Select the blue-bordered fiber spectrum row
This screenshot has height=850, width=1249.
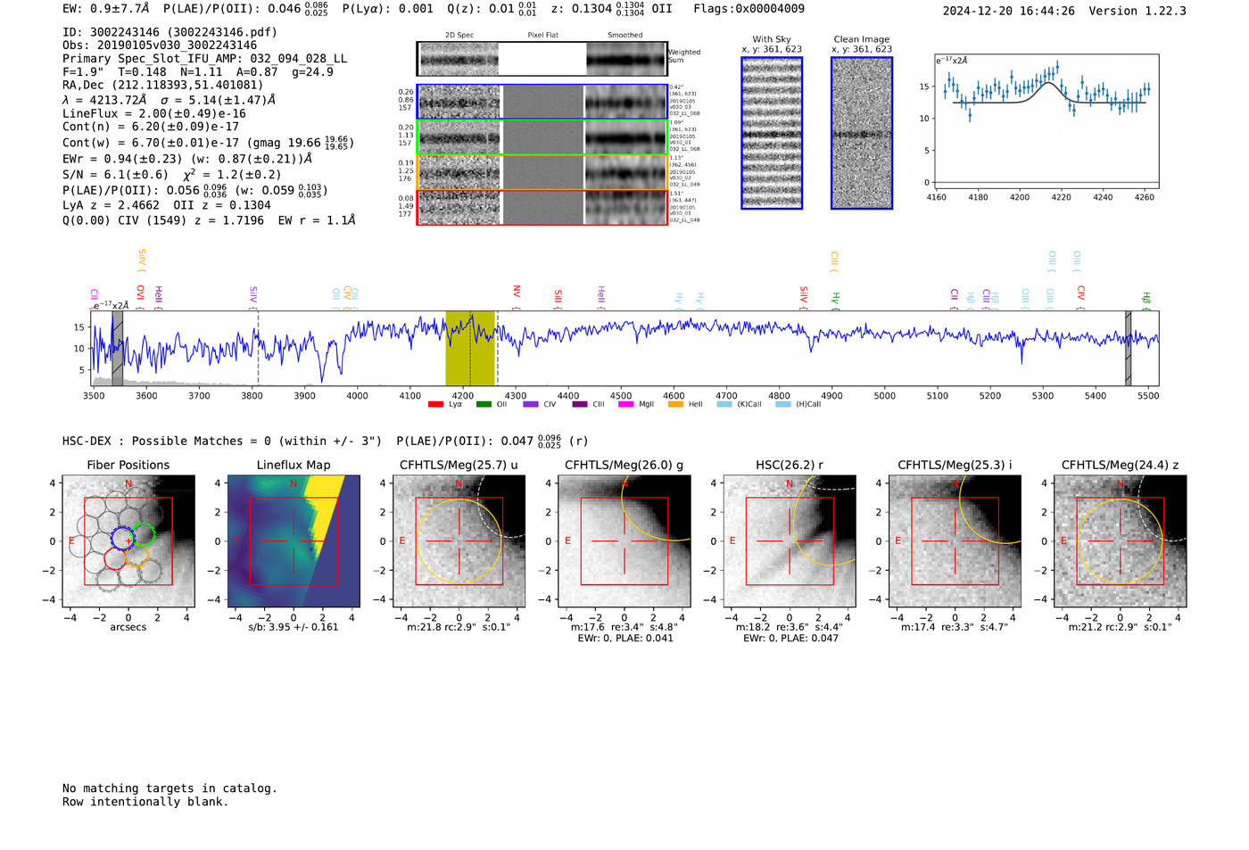pos(542,102)
